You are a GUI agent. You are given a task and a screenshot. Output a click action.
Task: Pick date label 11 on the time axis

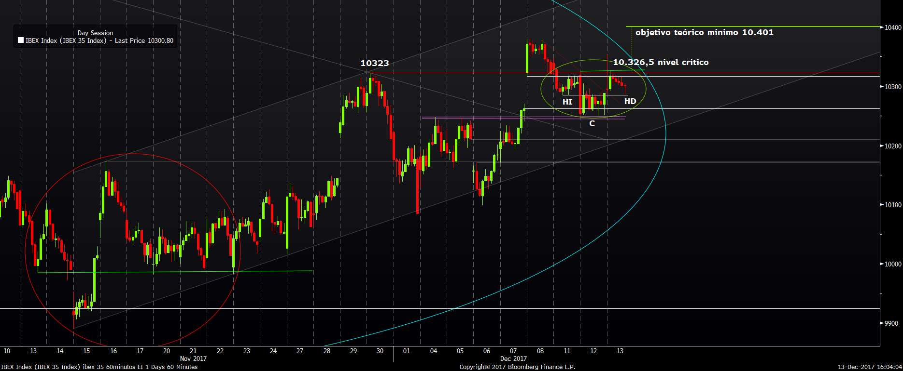[x=567, y=351]
